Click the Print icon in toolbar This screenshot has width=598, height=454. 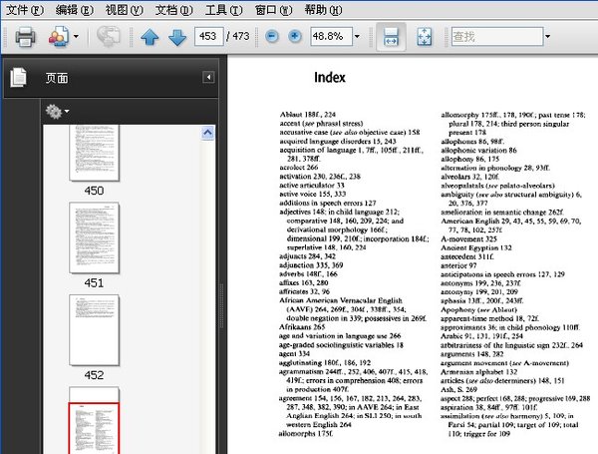pos(25,37)
